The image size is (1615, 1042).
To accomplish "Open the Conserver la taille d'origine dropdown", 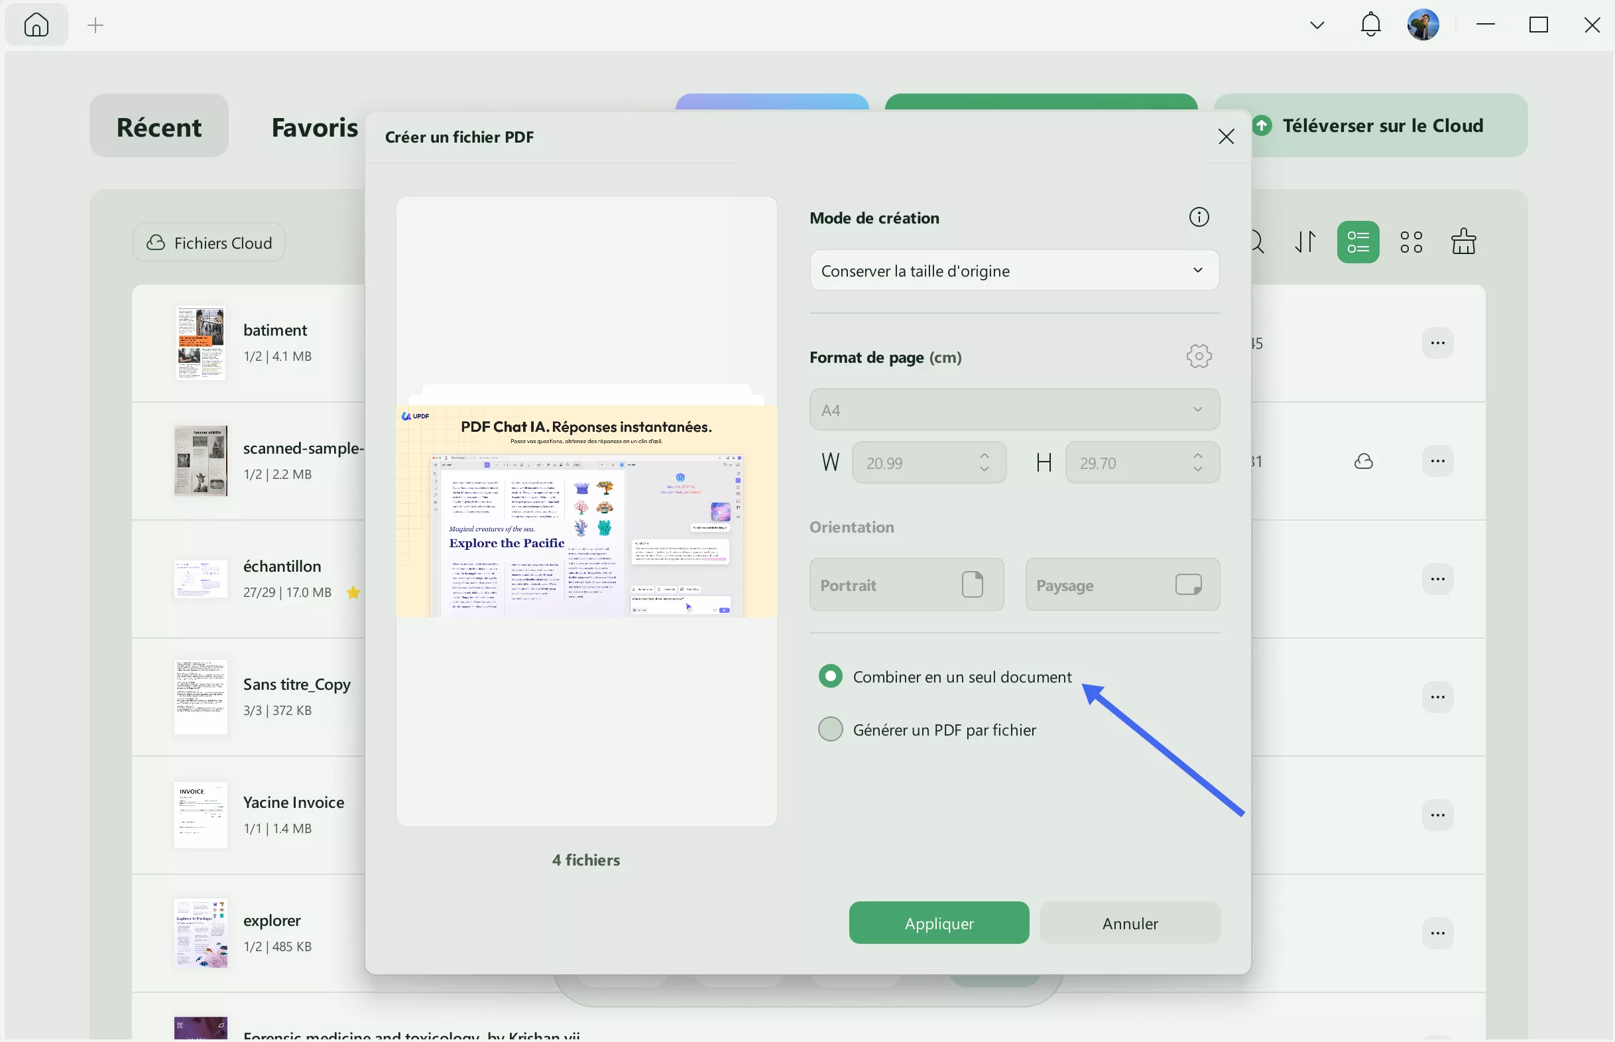I will (1013, 270).
